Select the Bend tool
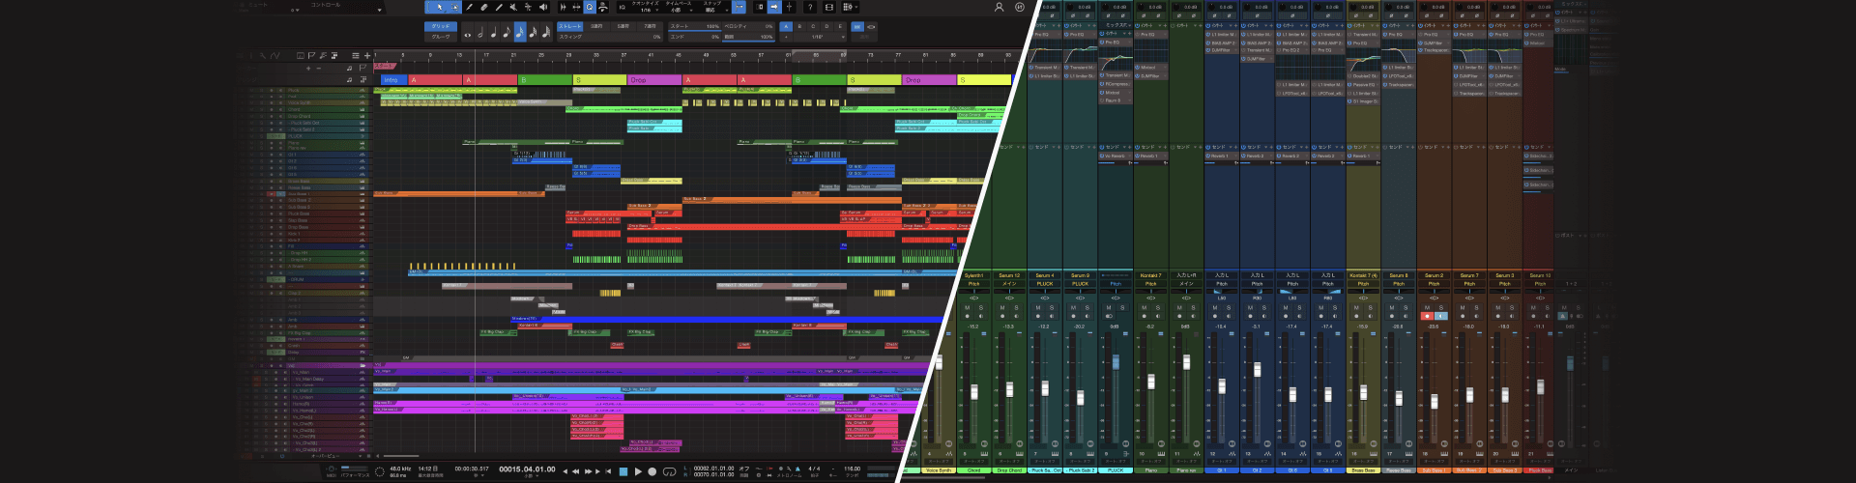 pyautogui.click(x=528, y=7)
